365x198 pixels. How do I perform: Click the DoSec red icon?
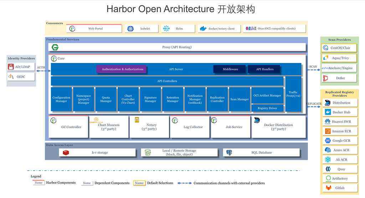[x=325, y=78]
